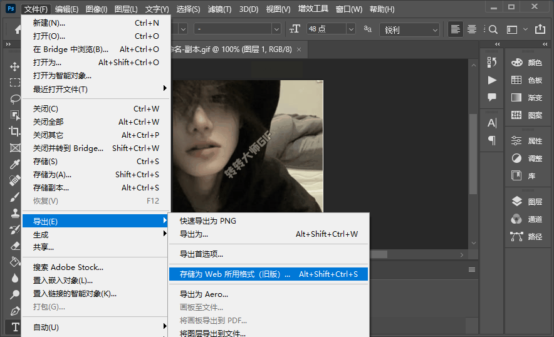This screenshot has width=554, height=337.
Task: Expand the left toolbar arrows
Action: (8, 44)
